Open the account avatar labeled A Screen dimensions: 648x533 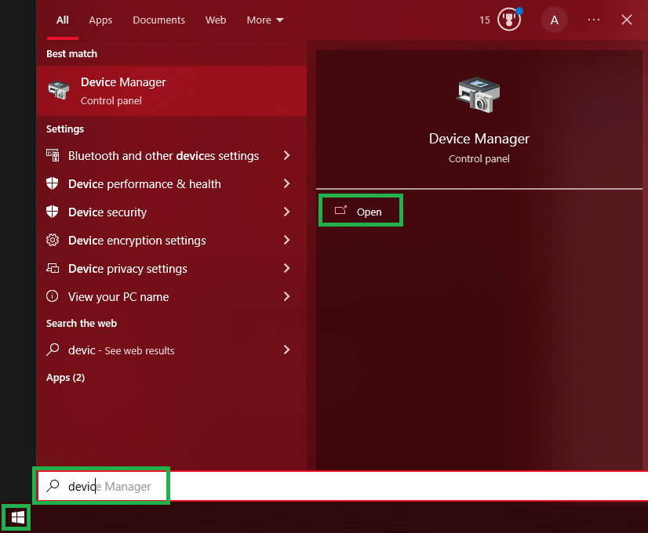554,20
